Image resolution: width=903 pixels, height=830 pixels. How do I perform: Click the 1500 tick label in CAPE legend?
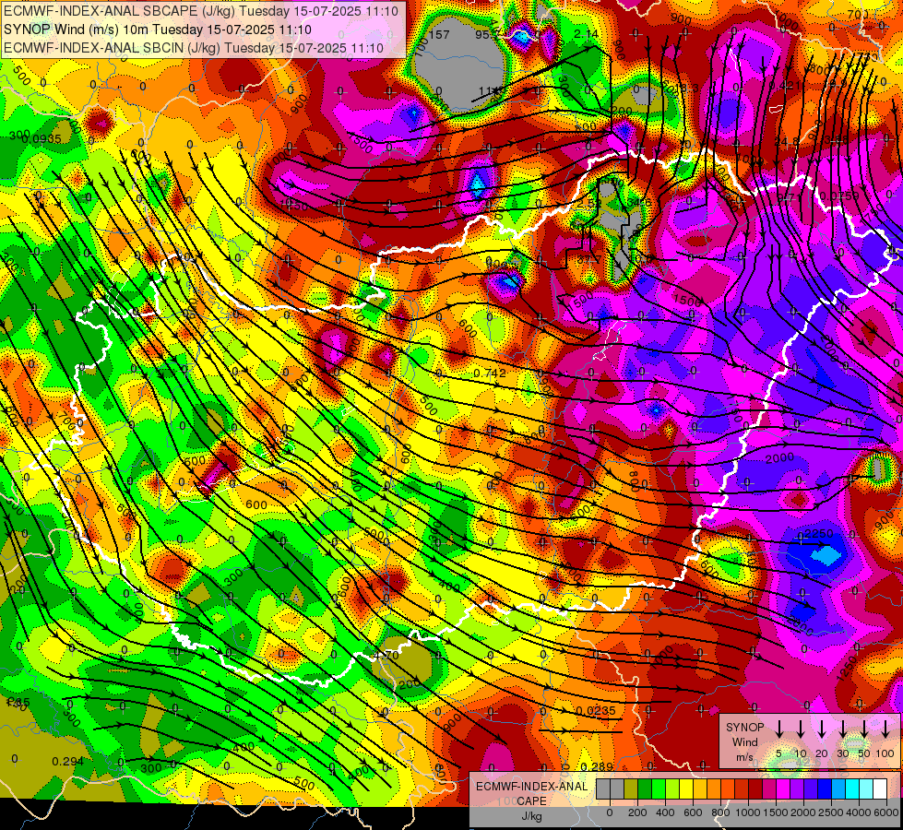775,812
